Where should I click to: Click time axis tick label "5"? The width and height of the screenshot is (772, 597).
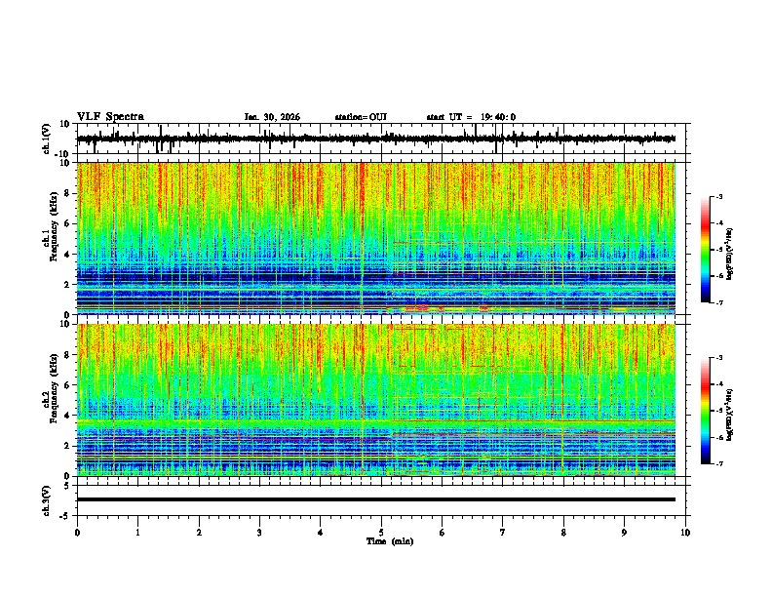tap(381, 533)
